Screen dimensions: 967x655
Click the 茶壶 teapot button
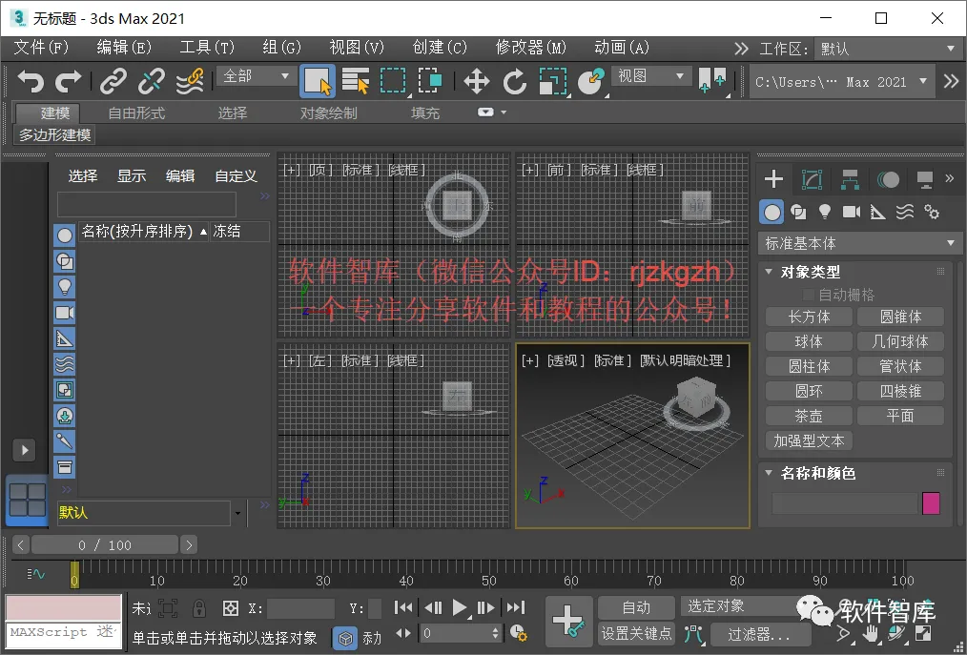click(809, 416)
